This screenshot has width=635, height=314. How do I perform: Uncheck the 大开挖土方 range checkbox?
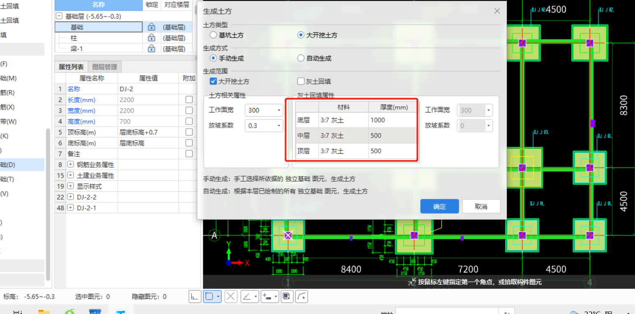tap(213, 81)
